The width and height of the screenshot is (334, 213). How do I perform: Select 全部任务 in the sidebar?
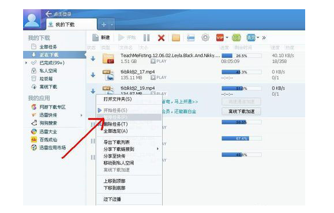click(48, 47)
